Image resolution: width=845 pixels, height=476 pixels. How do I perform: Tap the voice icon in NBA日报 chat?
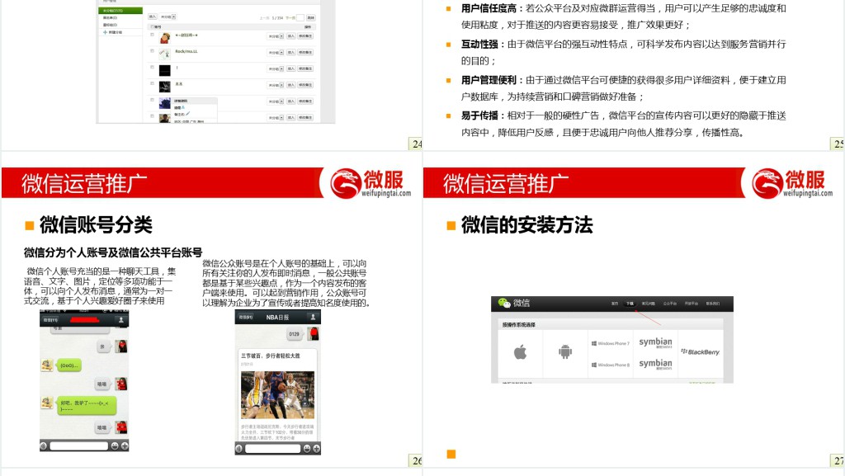tap(238, 448)
